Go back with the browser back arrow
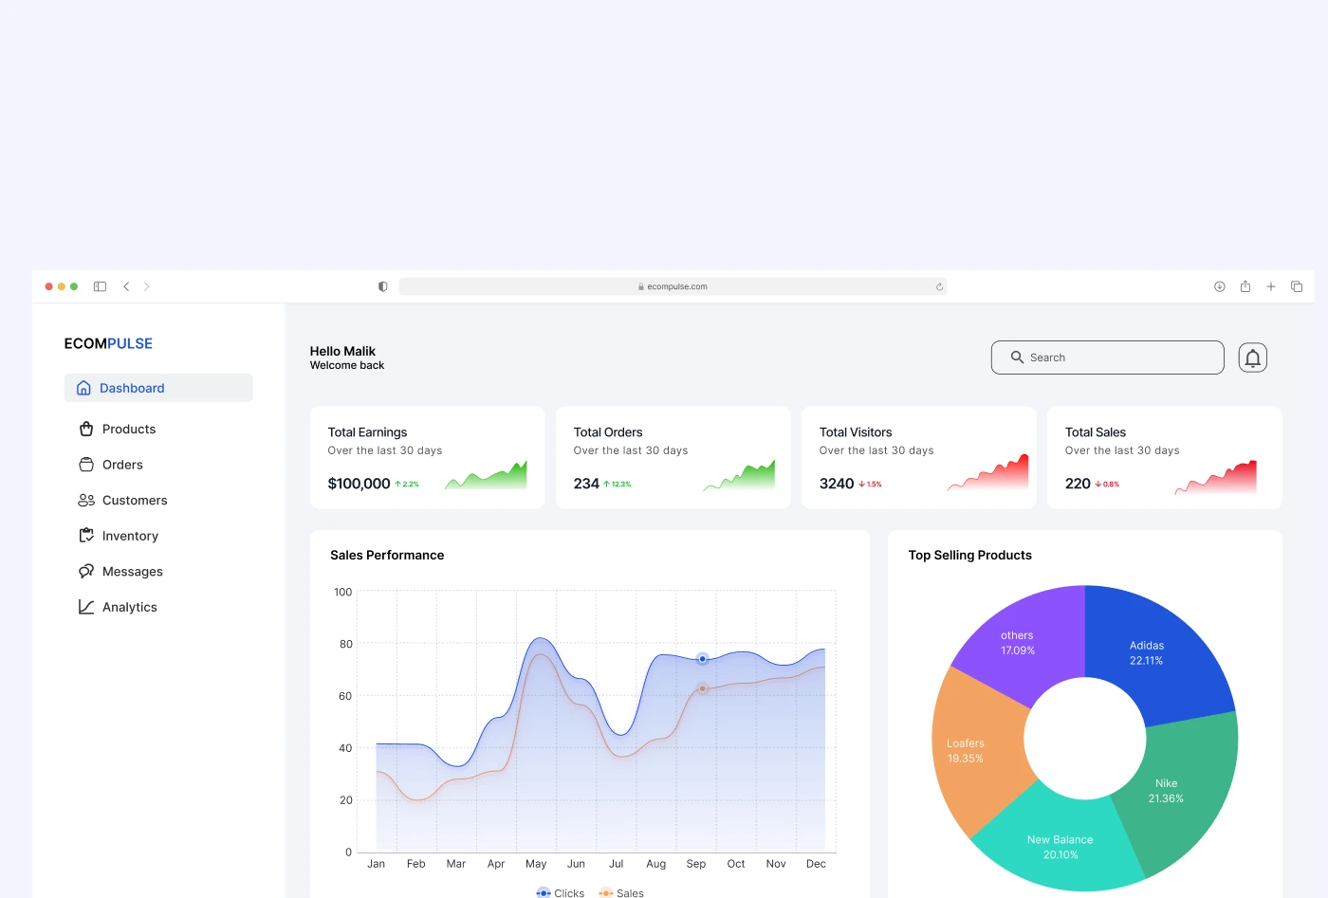This screenshot has height=898, width=1328. pyautogui.click(x=126, y=286)
